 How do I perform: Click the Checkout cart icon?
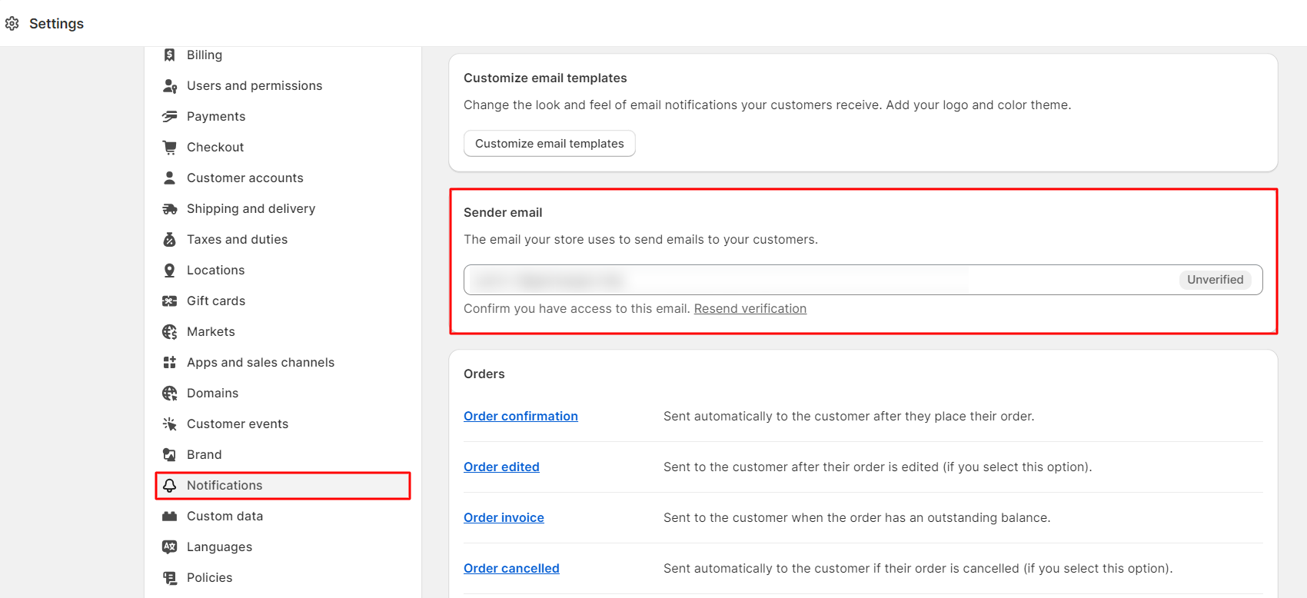pos(170,148)
